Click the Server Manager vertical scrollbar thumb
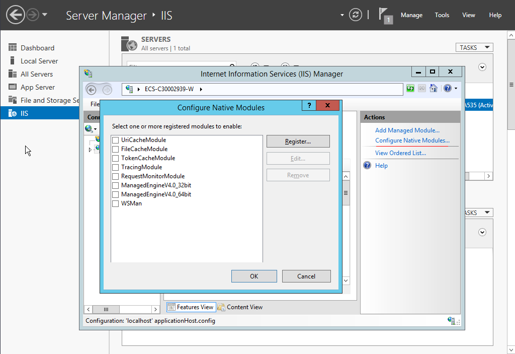This screenshot has height=354, width=515. (x=511, y=85)
